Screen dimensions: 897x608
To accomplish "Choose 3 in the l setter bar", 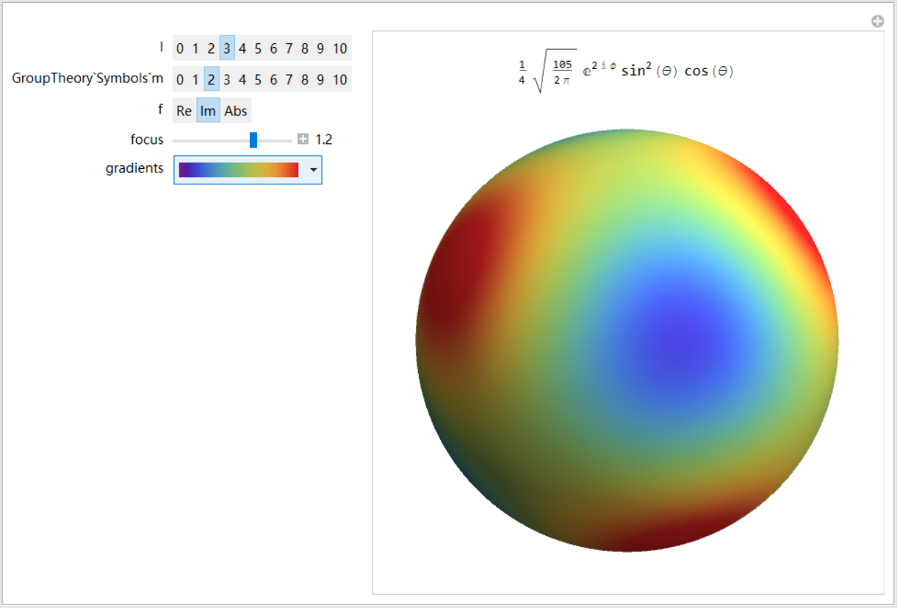I will [x=227, y=49].
